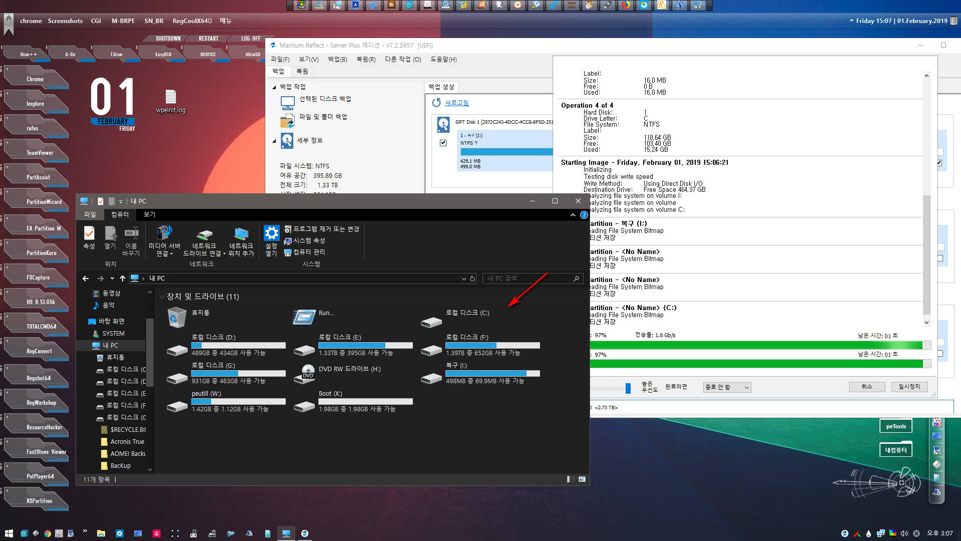The image size is (961, 541).
Task: Collapse 세부 정보 section in Macrium
Action: (274, 141)
